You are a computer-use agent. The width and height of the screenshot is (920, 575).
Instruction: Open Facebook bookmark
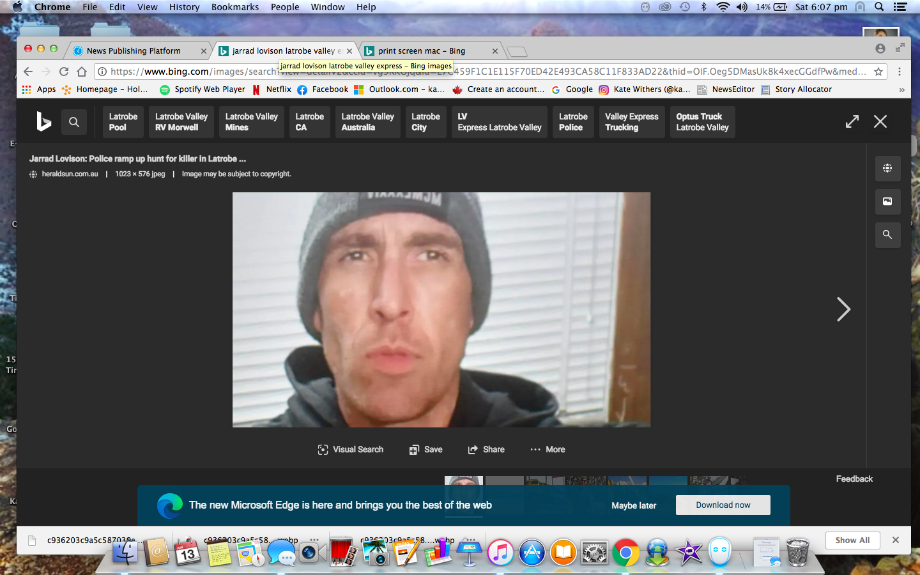(323, 89)
